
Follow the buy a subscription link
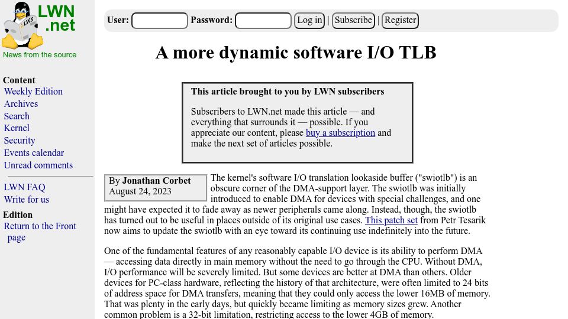[x=341, y=133]
